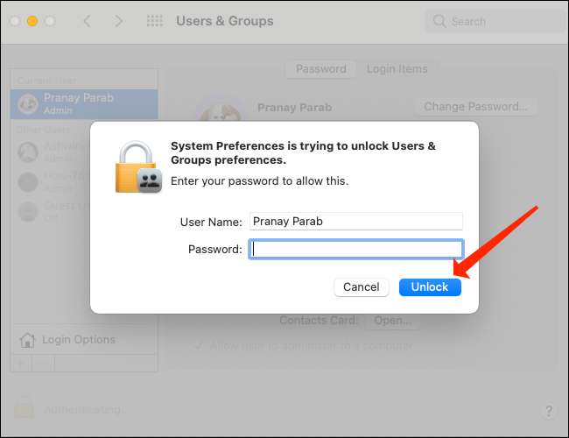
Task: Click the lock icon at bottom left
Action: click(24, 408)
